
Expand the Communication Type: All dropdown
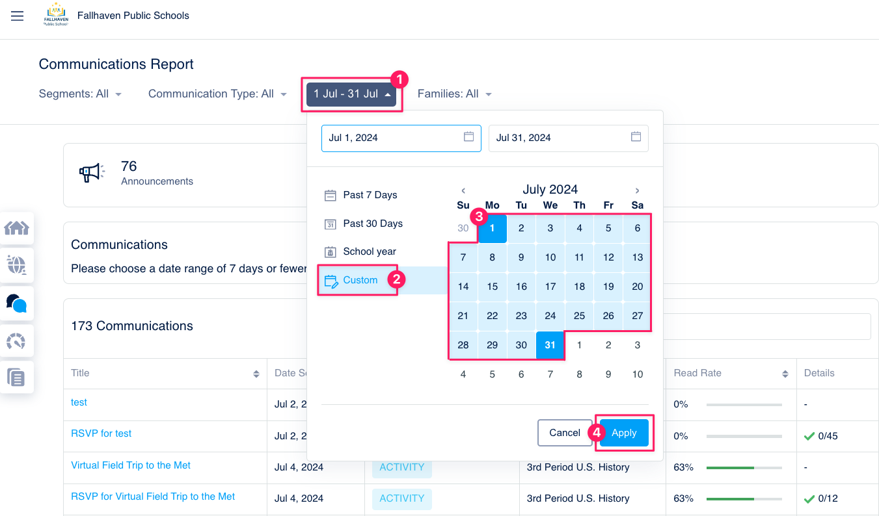pos(217,94)
